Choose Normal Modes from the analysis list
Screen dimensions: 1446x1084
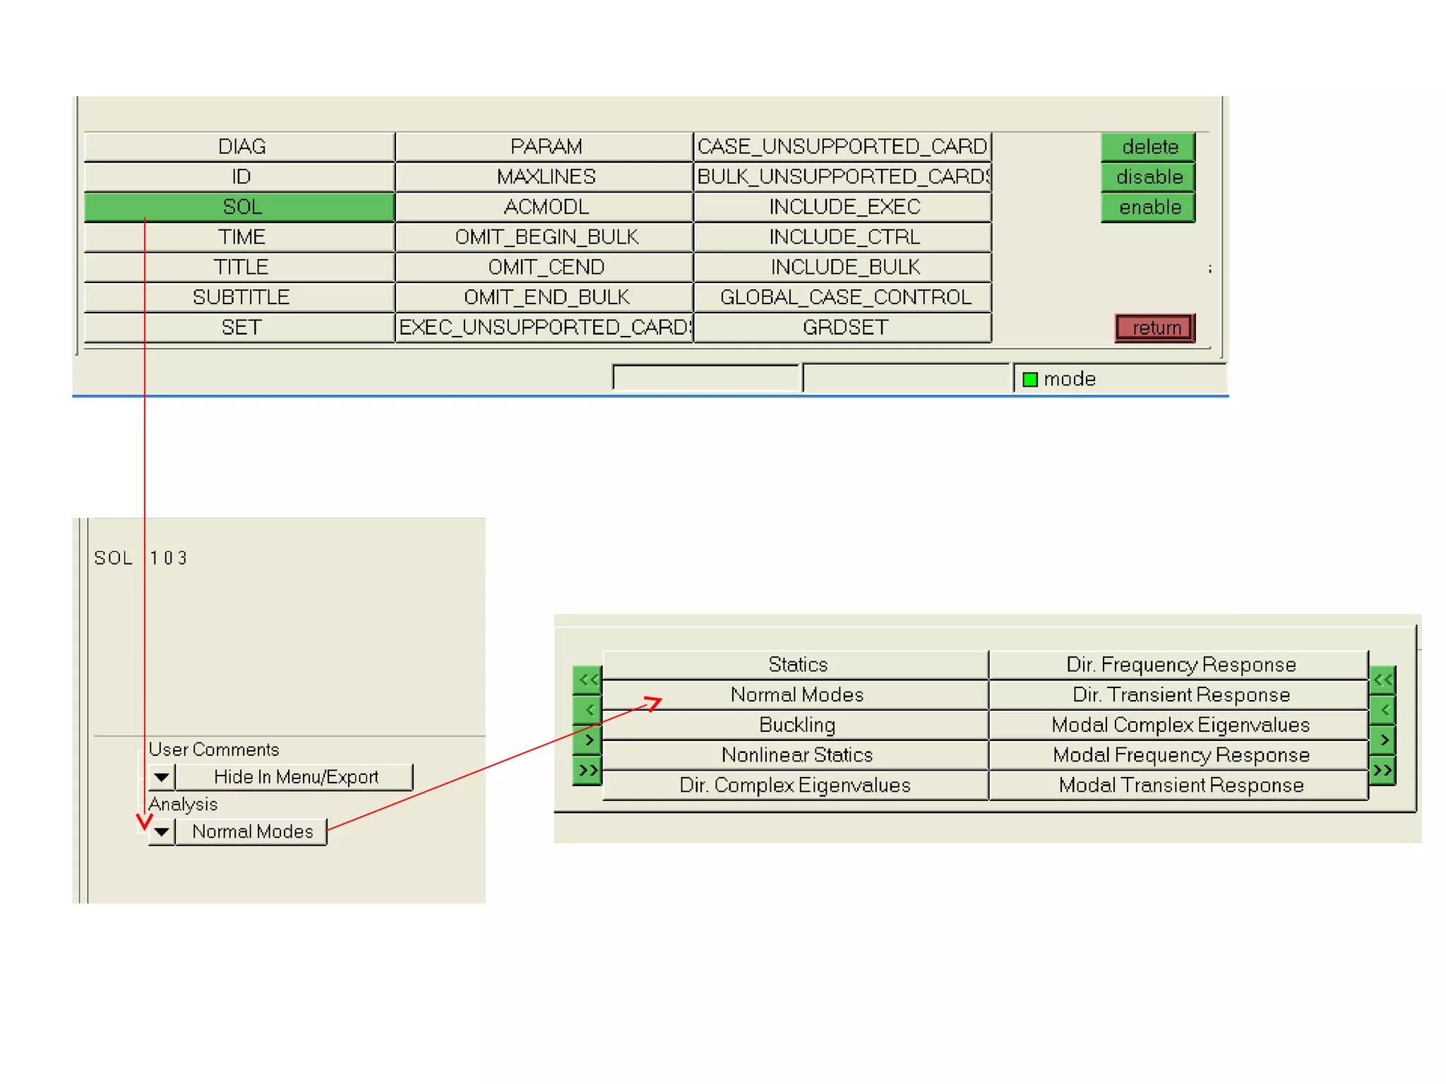pos(796,695)
